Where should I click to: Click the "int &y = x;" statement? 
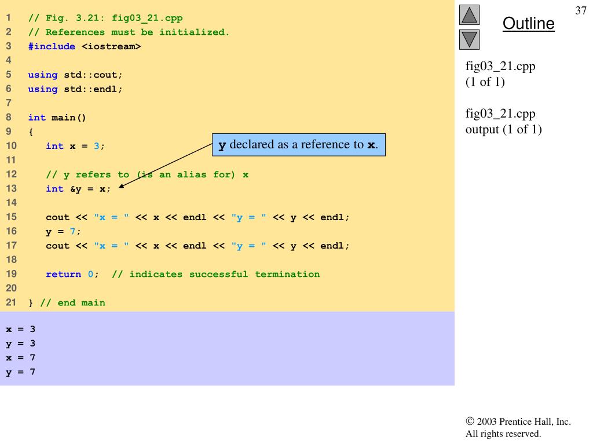click(78, 188)
